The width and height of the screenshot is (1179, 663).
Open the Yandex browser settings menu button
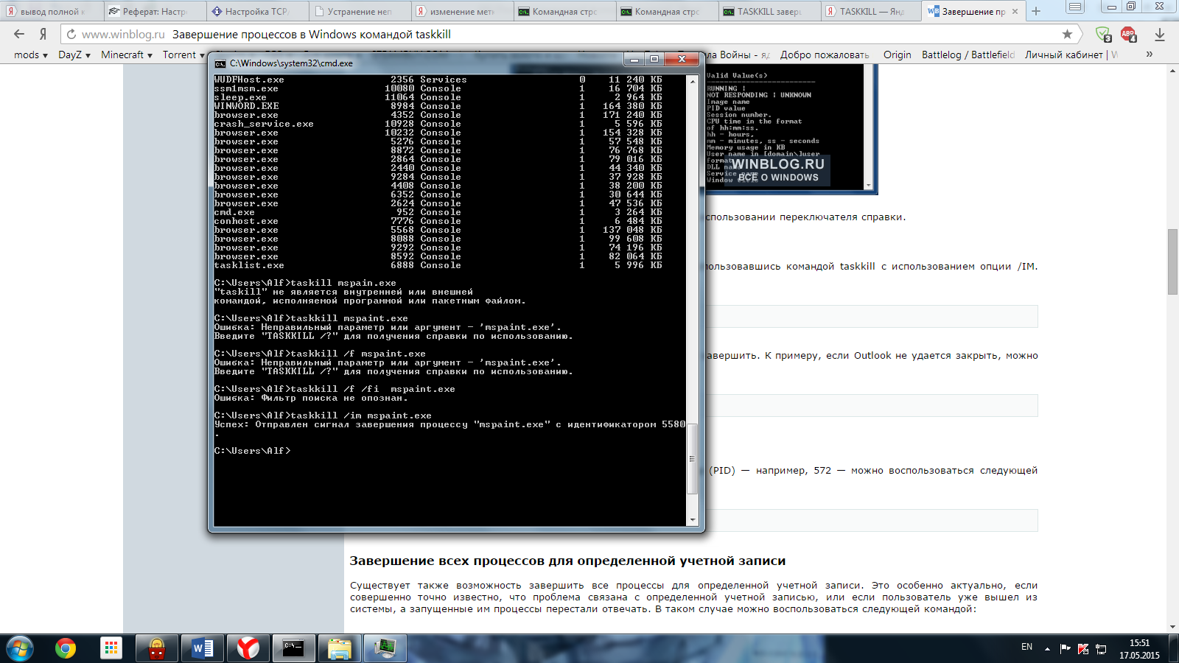(x=1075, y=8)
